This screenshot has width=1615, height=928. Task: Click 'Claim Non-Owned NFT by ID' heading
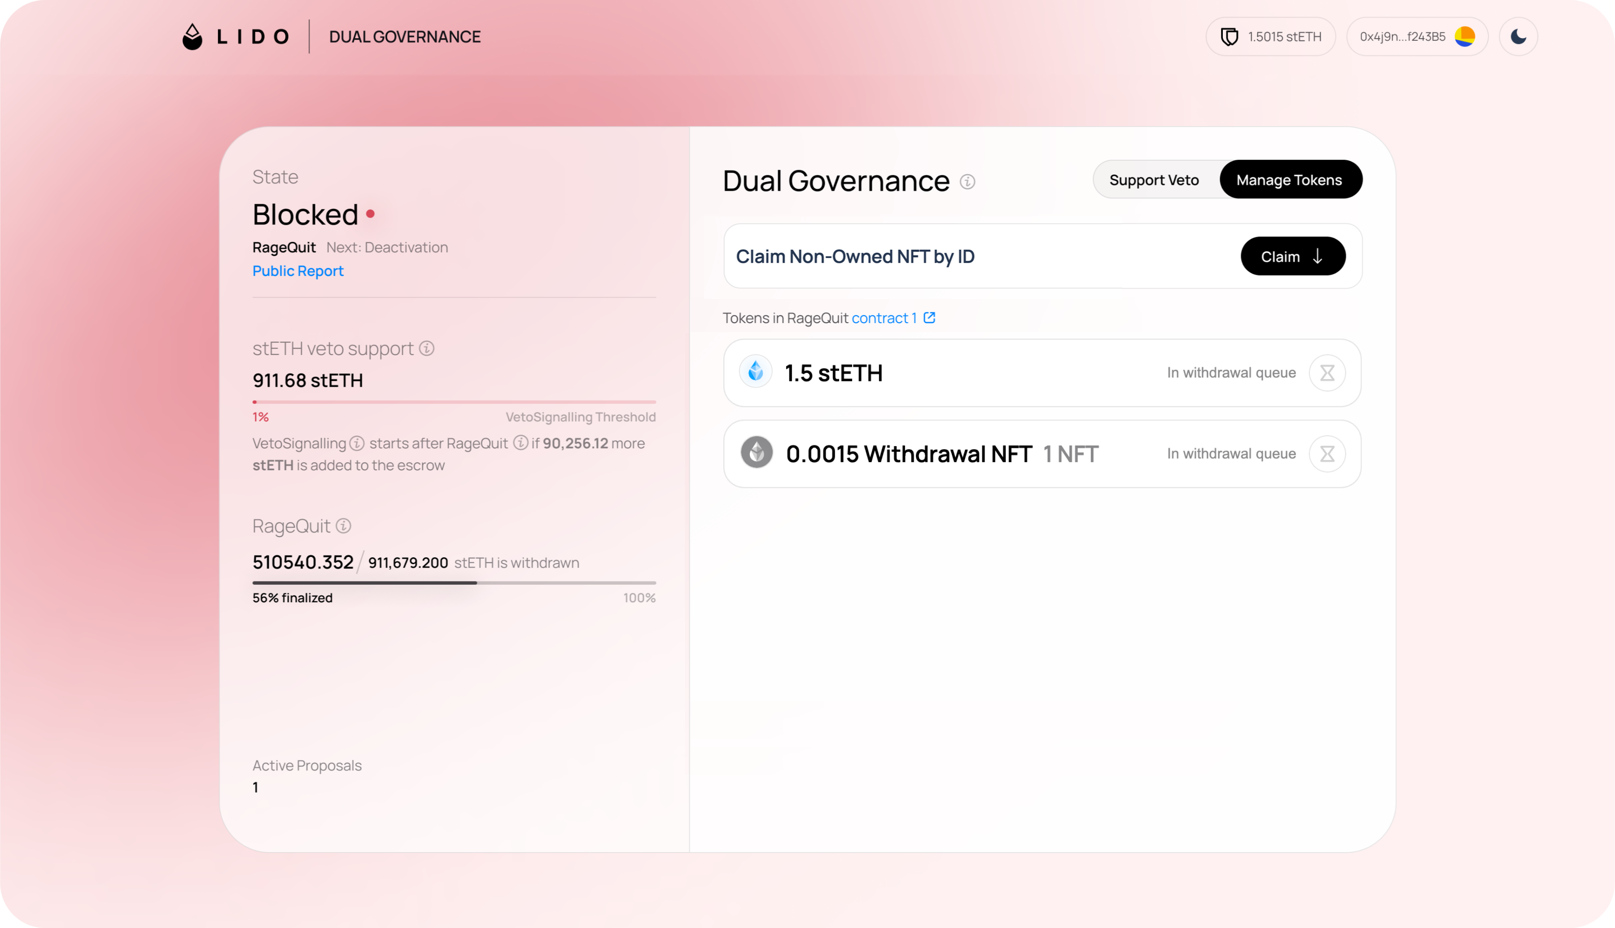[x=855, y=256]
